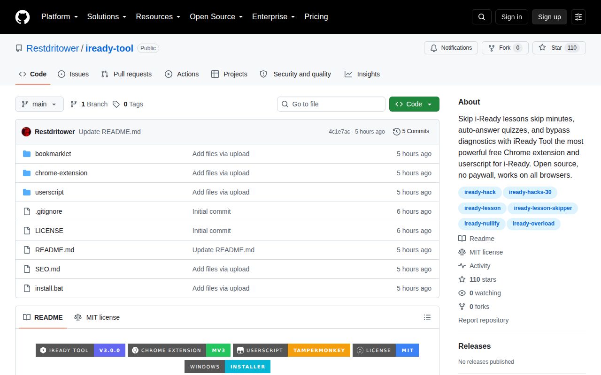Open the green Code dropdown button
Screen dimensions: 601x375
[414, 104]
